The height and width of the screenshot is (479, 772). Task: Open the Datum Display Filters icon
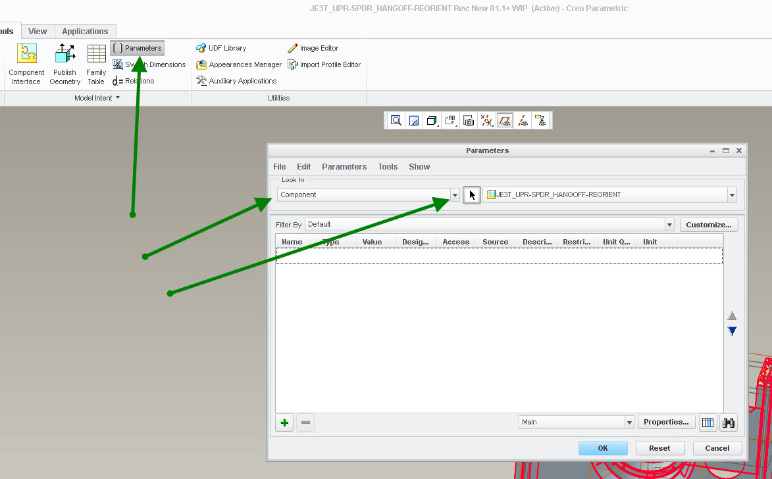pos(486,120)
